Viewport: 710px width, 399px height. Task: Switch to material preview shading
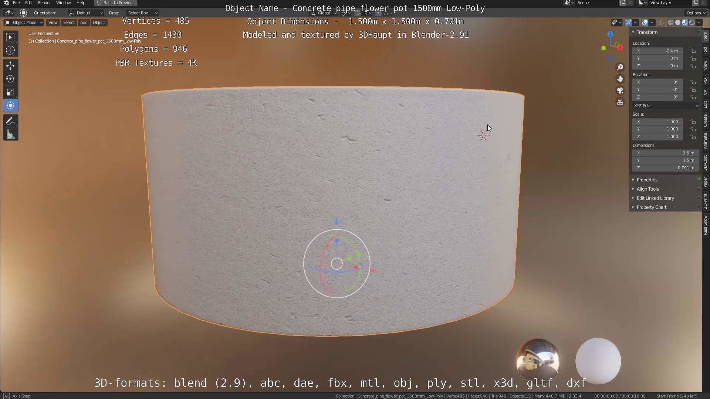685,23
